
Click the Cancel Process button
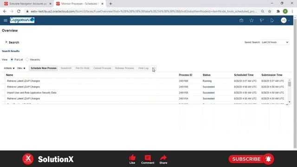[x=102, y=68]
